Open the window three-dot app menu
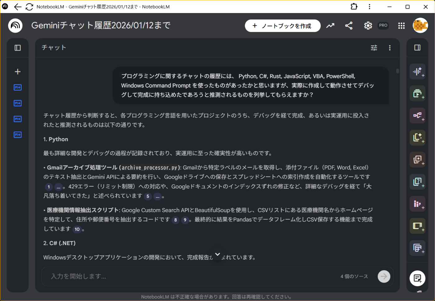The image size is (435, 301). (x=369, y=7)
